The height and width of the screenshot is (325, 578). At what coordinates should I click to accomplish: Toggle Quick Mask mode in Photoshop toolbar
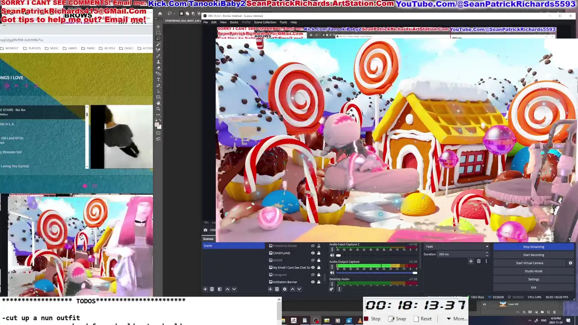tap(158, 133)
